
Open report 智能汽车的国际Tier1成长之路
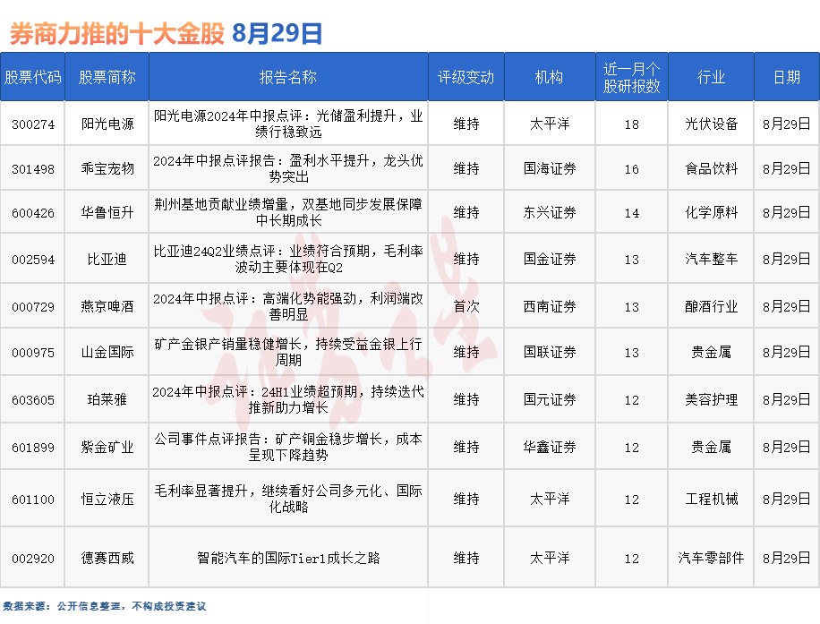[x=288, y=558]
